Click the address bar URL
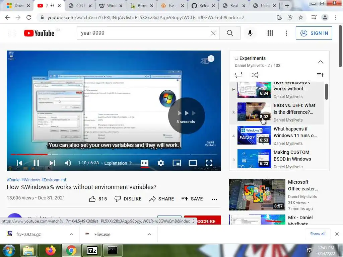Viewport: 343px width, 257px height. [146, 17]
